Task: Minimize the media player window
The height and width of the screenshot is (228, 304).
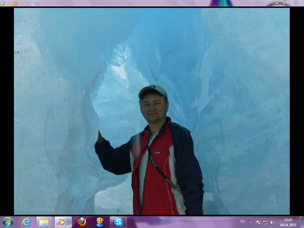Action: point(277,3)
